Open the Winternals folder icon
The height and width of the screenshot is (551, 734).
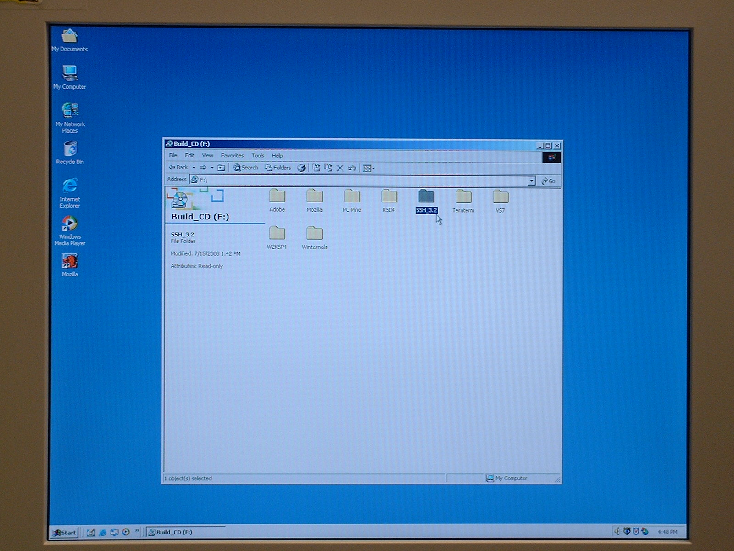coord(314,234)
